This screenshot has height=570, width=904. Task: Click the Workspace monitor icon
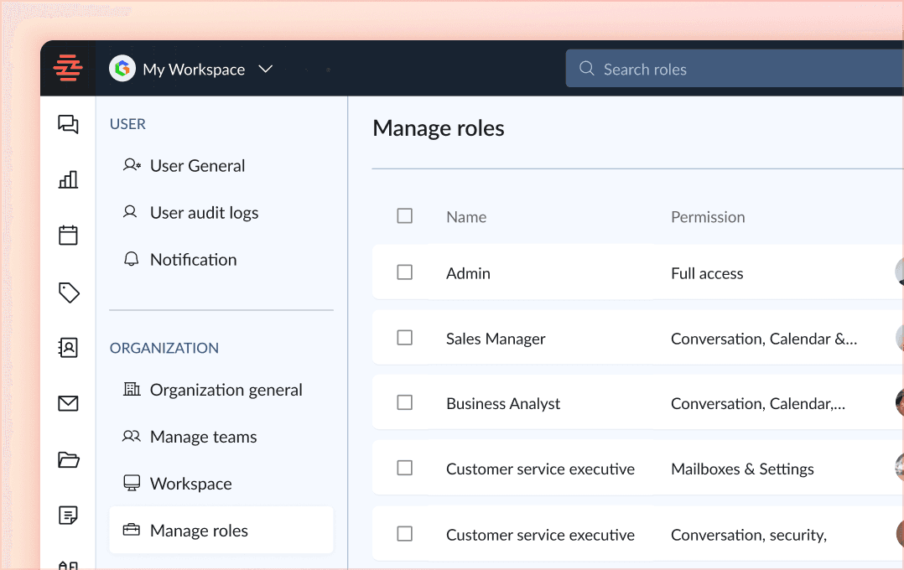point(132,483)
